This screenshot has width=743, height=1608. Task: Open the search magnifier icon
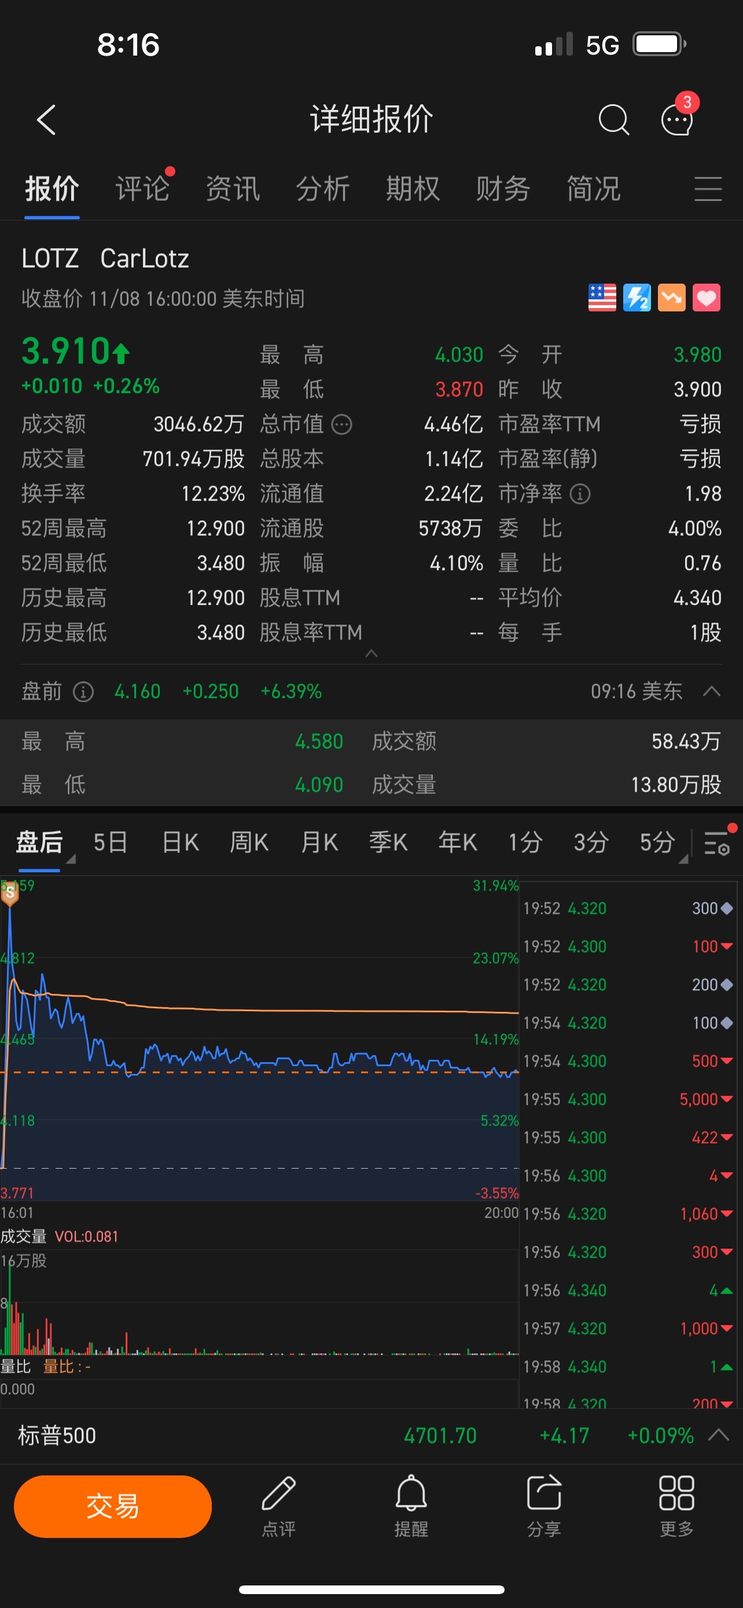coord(614,119)
